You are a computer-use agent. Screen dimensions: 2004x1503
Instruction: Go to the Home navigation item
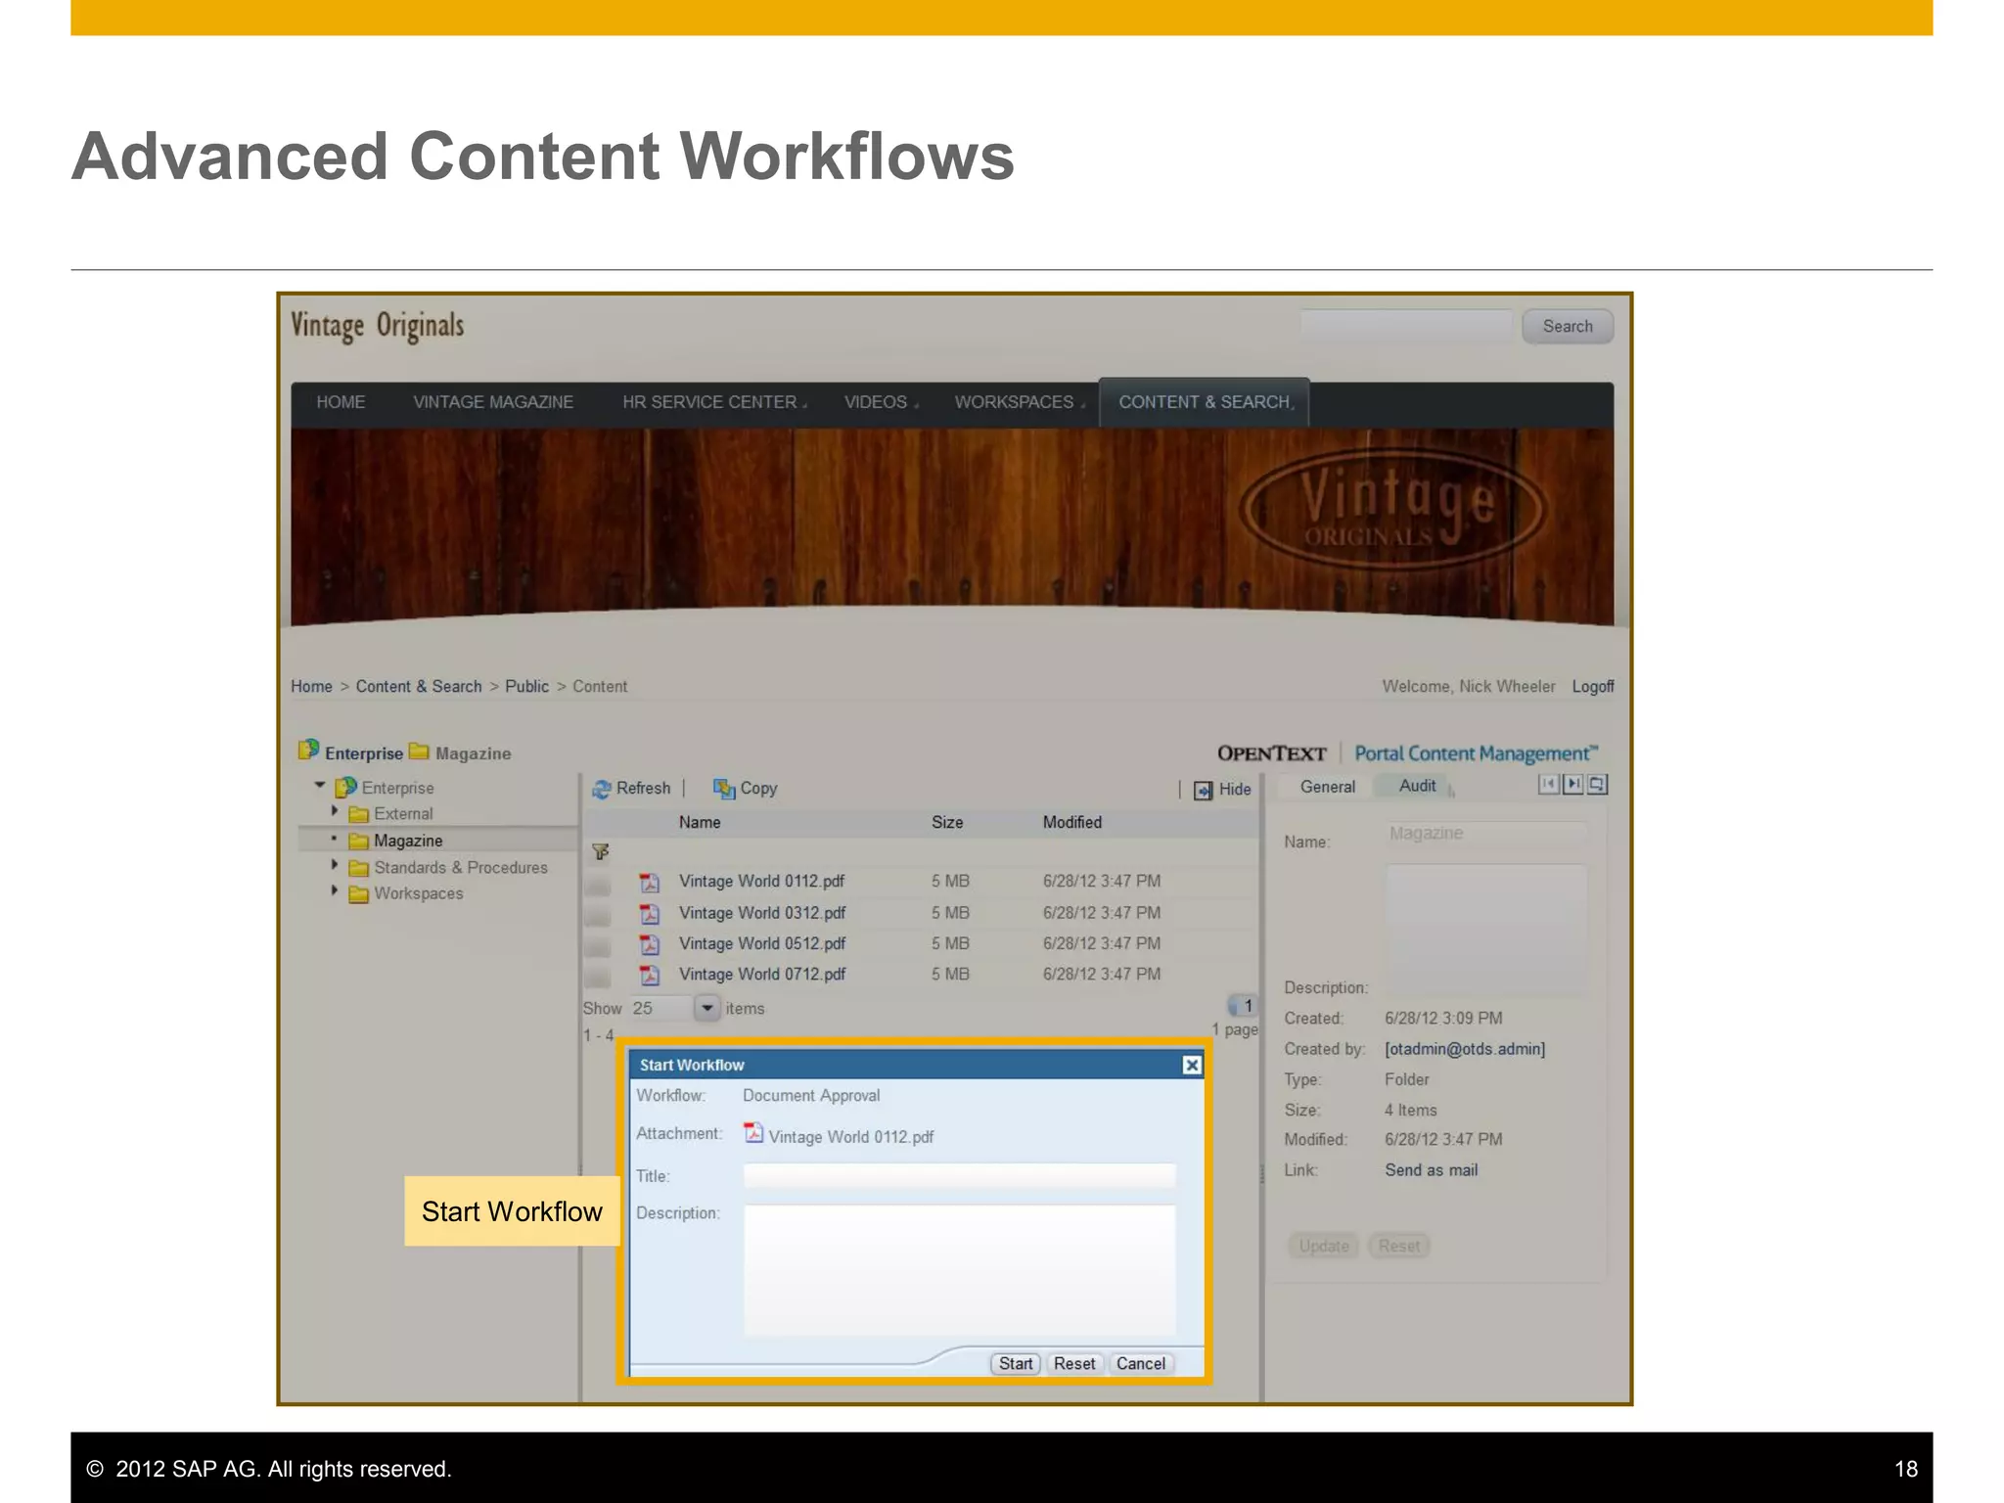pyautogui.click(x=341, y=402)
